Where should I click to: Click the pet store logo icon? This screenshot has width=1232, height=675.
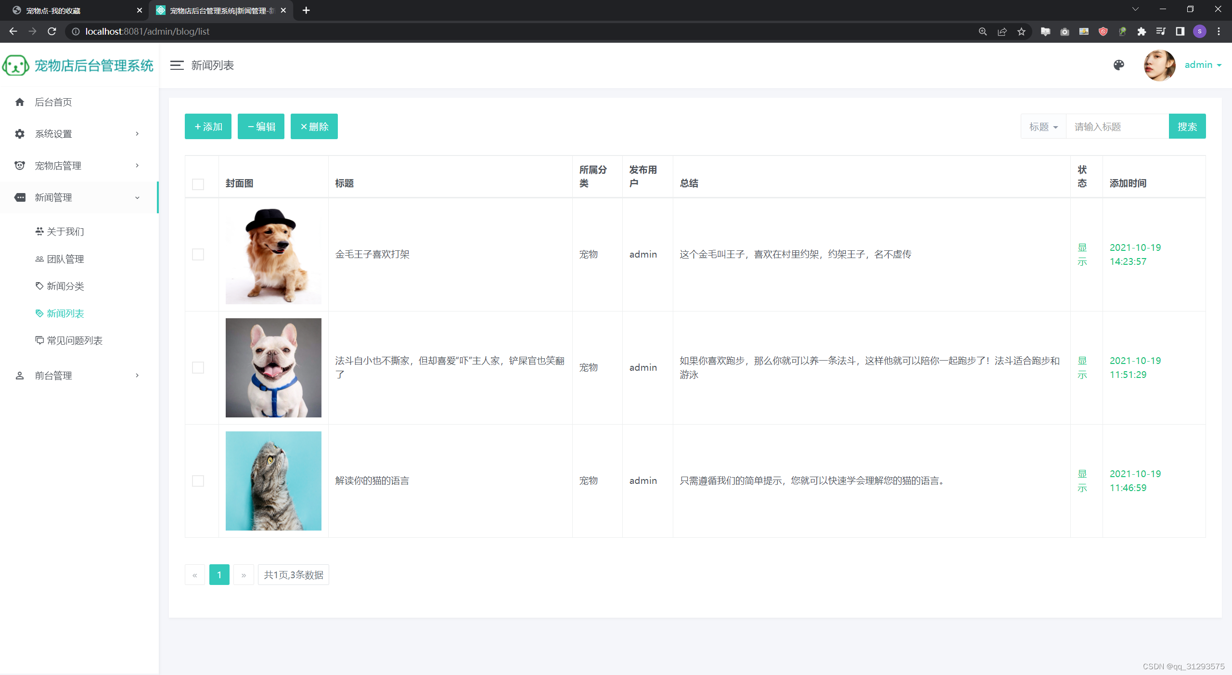tap(15, 65)
